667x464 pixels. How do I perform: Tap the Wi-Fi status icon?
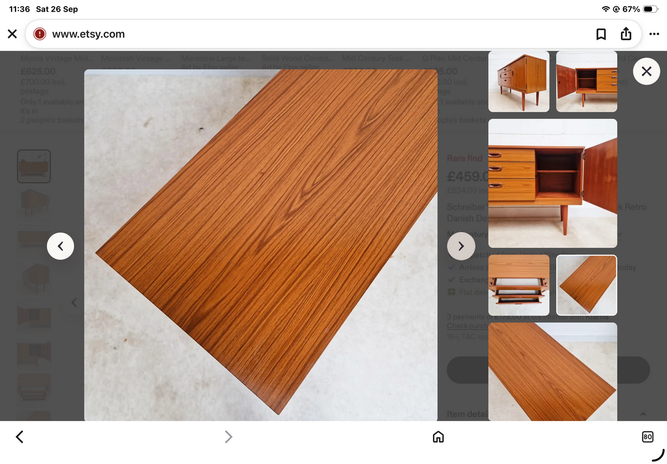pyautogui.click(x=606, y=9)
